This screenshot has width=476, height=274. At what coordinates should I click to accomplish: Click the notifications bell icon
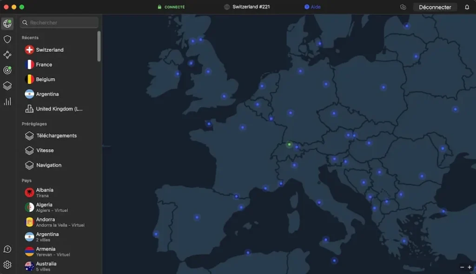point(467,7)
